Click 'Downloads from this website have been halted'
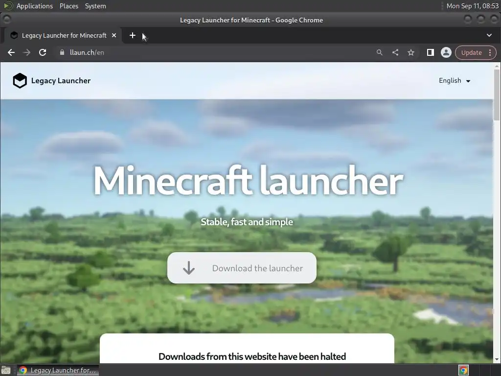The image size is (501, 376). [252, 356]
